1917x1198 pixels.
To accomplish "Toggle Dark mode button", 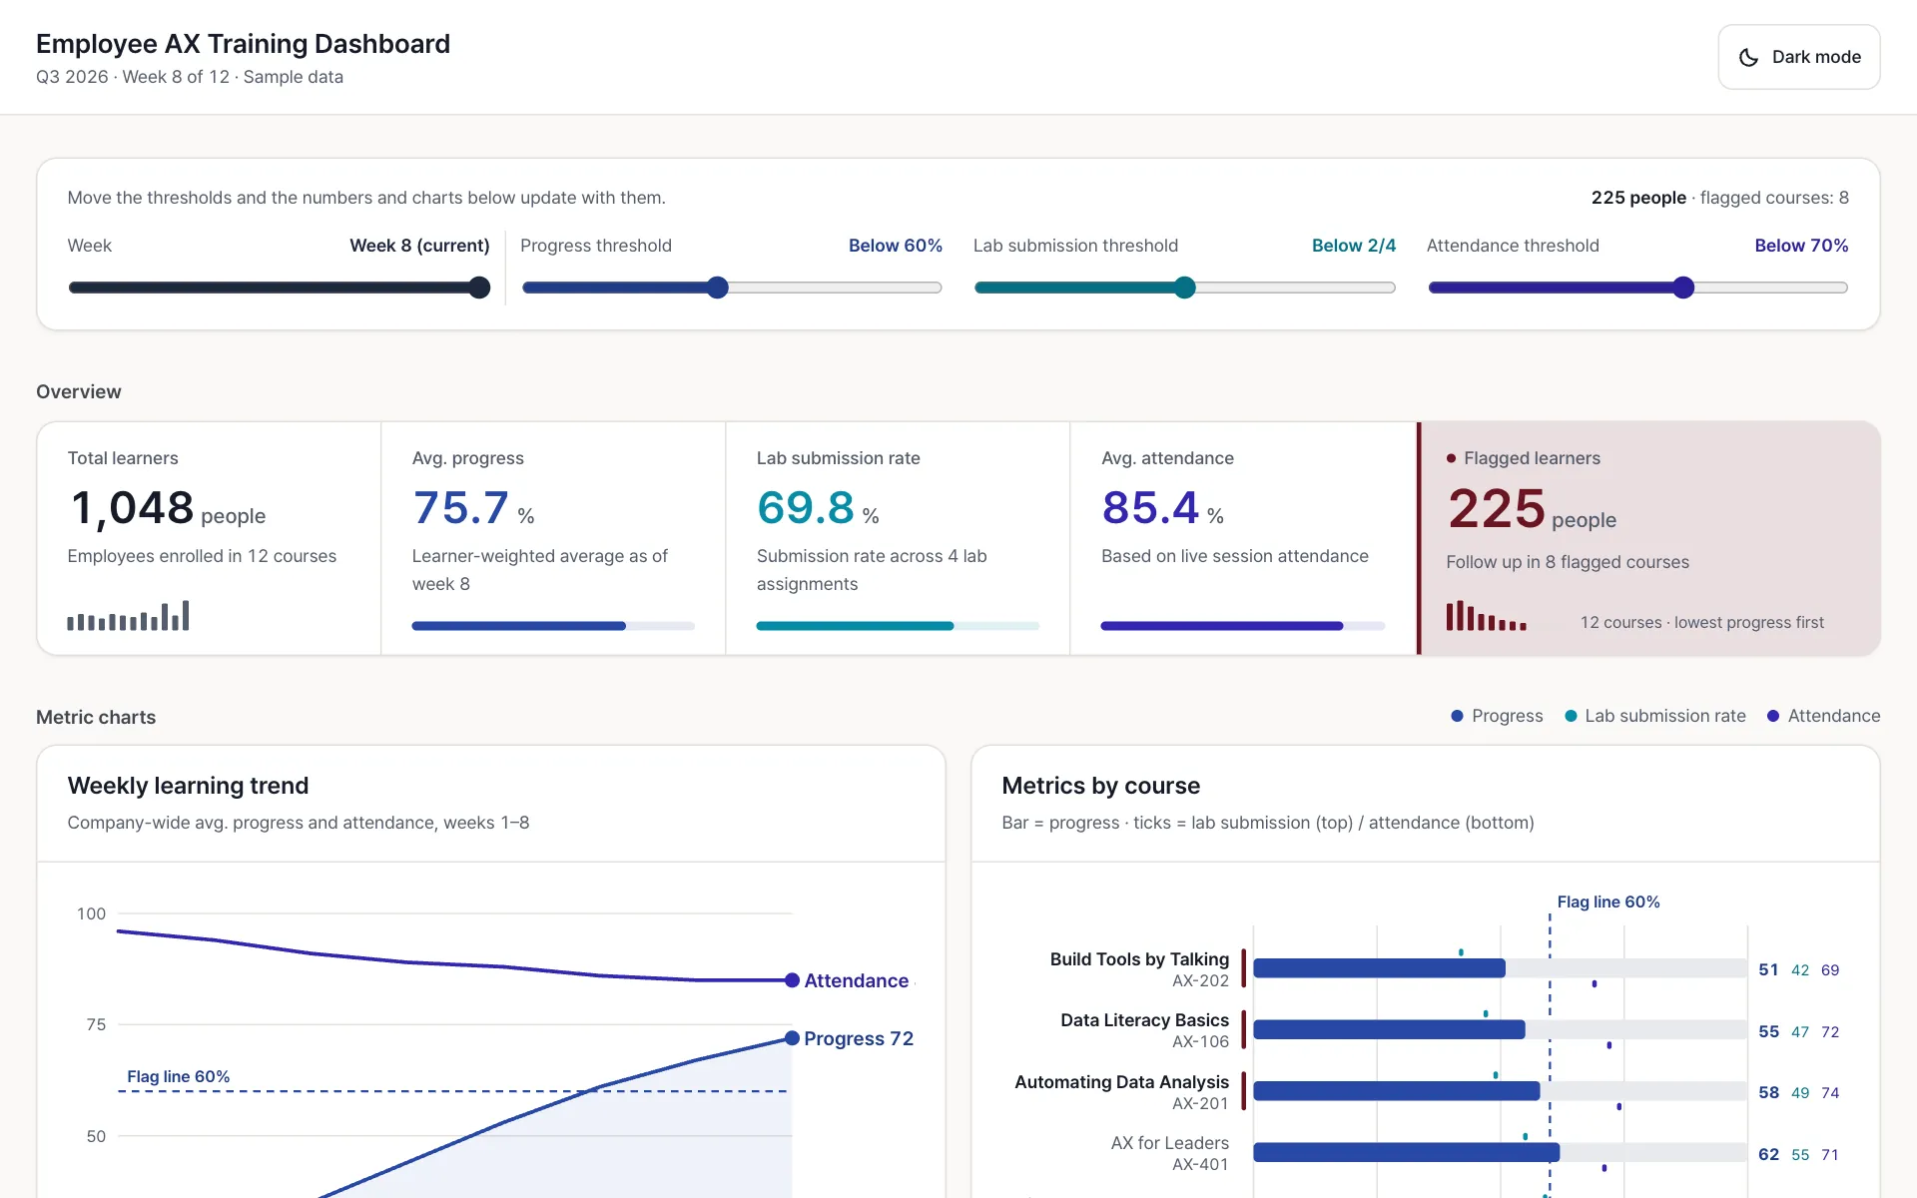I will (1798, 57).
